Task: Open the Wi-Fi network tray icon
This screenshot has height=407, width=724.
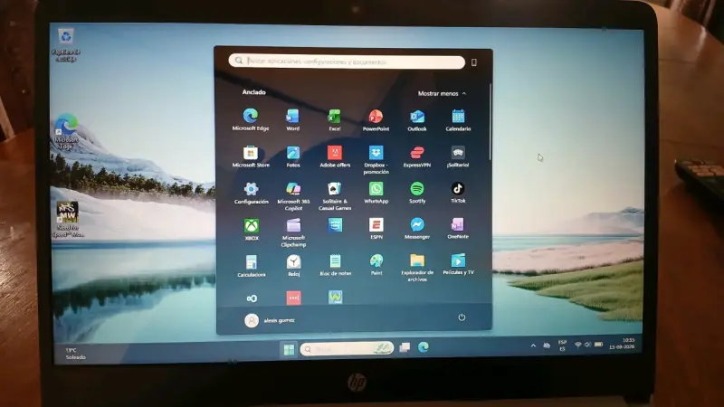Action: 577,345
